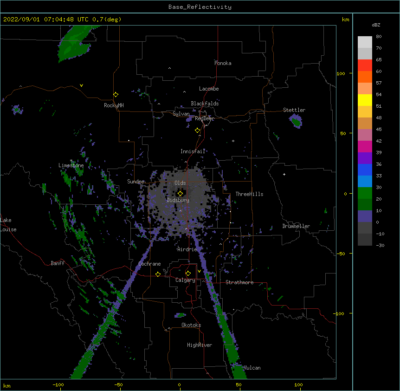Click the Lacombe city label
This screenshot has width=400, height=391.
coord(209,89)
